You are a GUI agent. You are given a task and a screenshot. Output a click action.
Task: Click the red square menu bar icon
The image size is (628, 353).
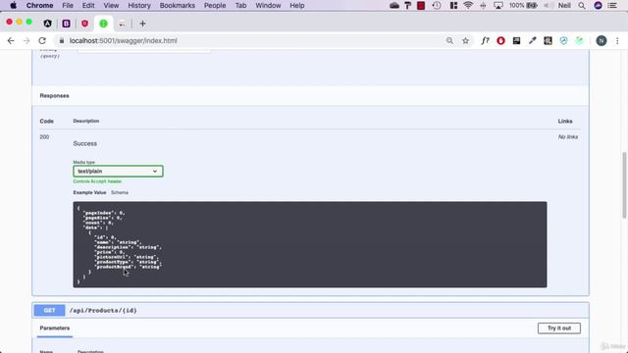pos(421,6)
